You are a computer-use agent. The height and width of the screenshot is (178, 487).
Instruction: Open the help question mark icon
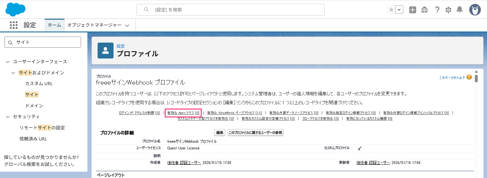(x=437, y=10)
